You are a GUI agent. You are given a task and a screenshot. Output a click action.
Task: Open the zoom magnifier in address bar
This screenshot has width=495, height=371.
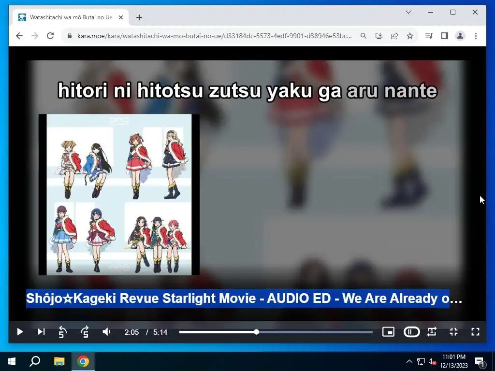coord(364,36)
